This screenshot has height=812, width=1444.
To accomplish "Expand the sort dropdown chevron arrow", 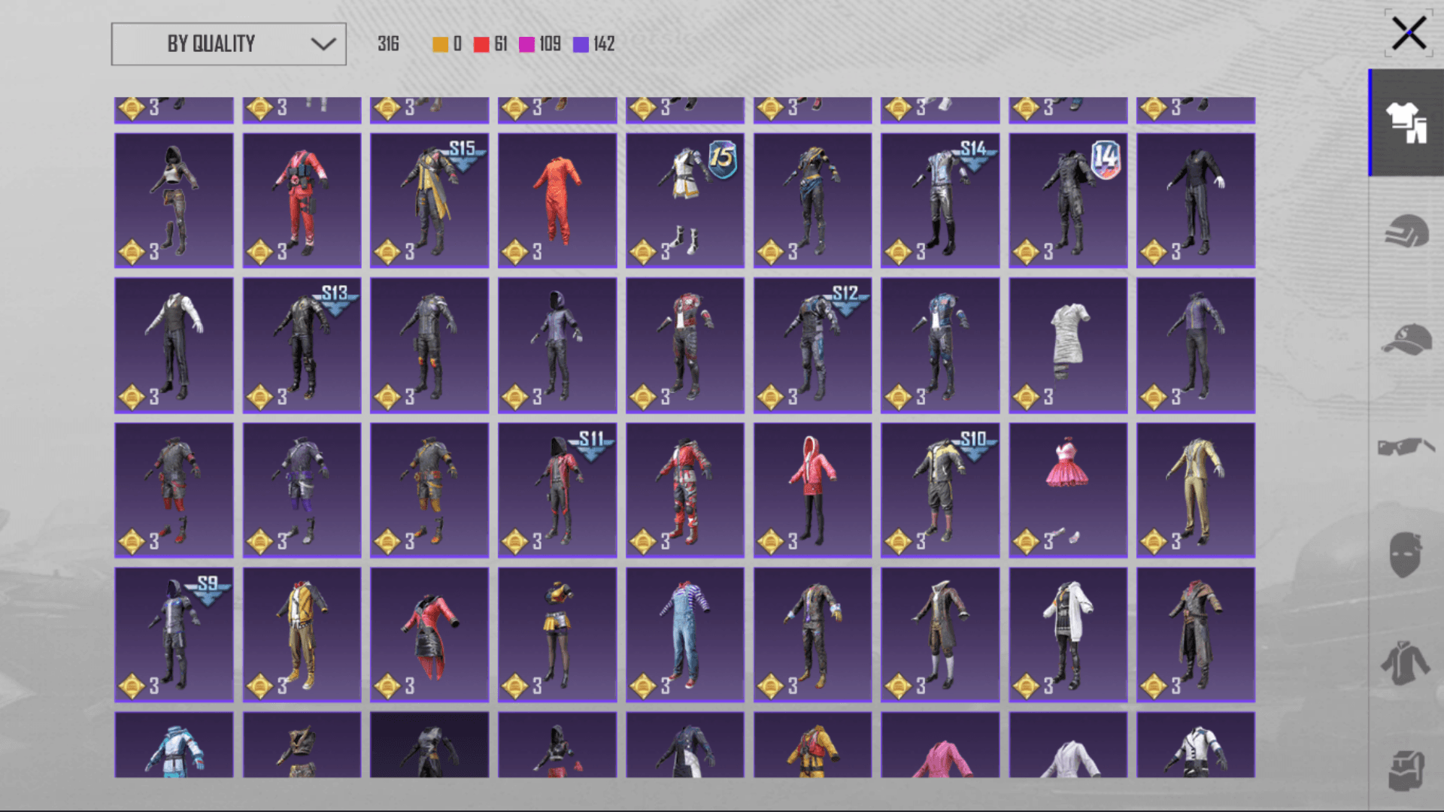I will [323, 44].
